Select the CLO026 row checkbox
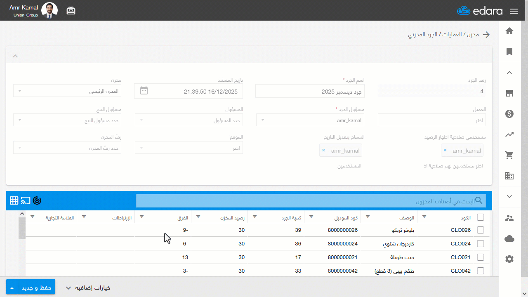Image resolution: width=528 pixels, height=297 pixels. pos(481,230)
